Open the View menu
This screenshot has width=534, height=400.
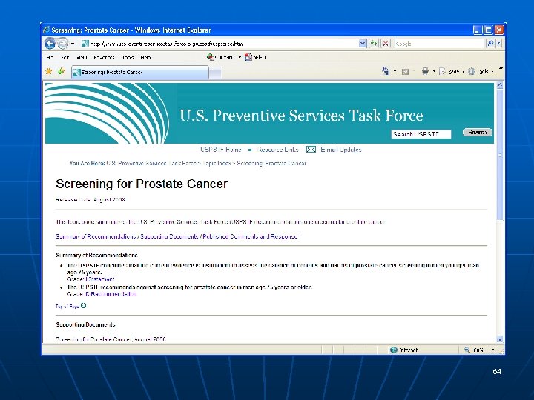click(82, 58)
